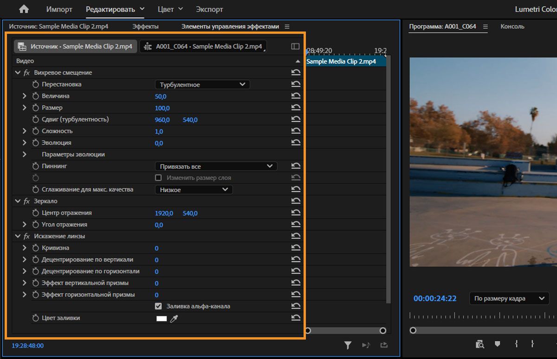
Task: Collapse the Искажение линзы effect group
Action: [18, 236]
